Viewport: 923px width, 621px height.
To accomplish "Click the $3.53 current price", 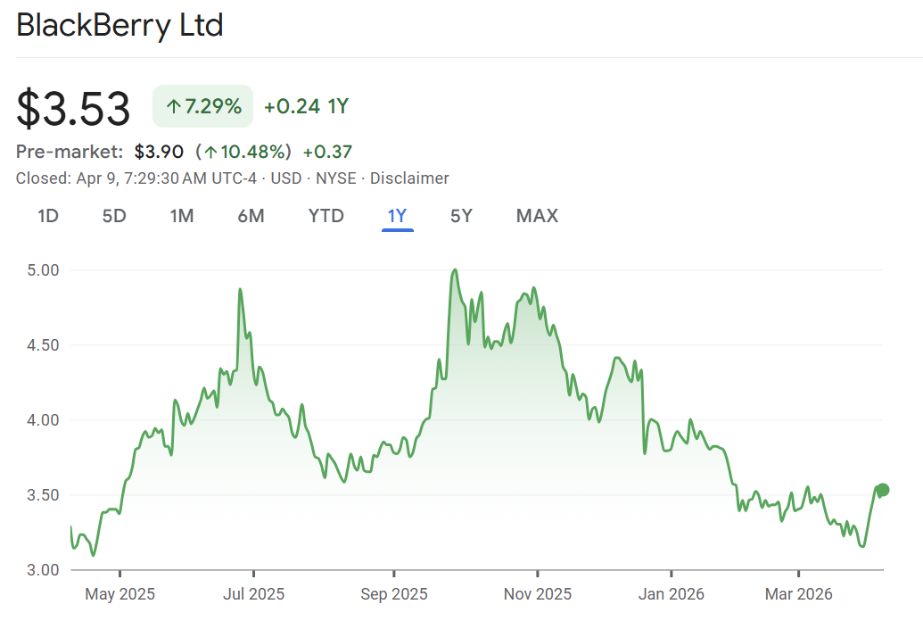I will point(74,108).
